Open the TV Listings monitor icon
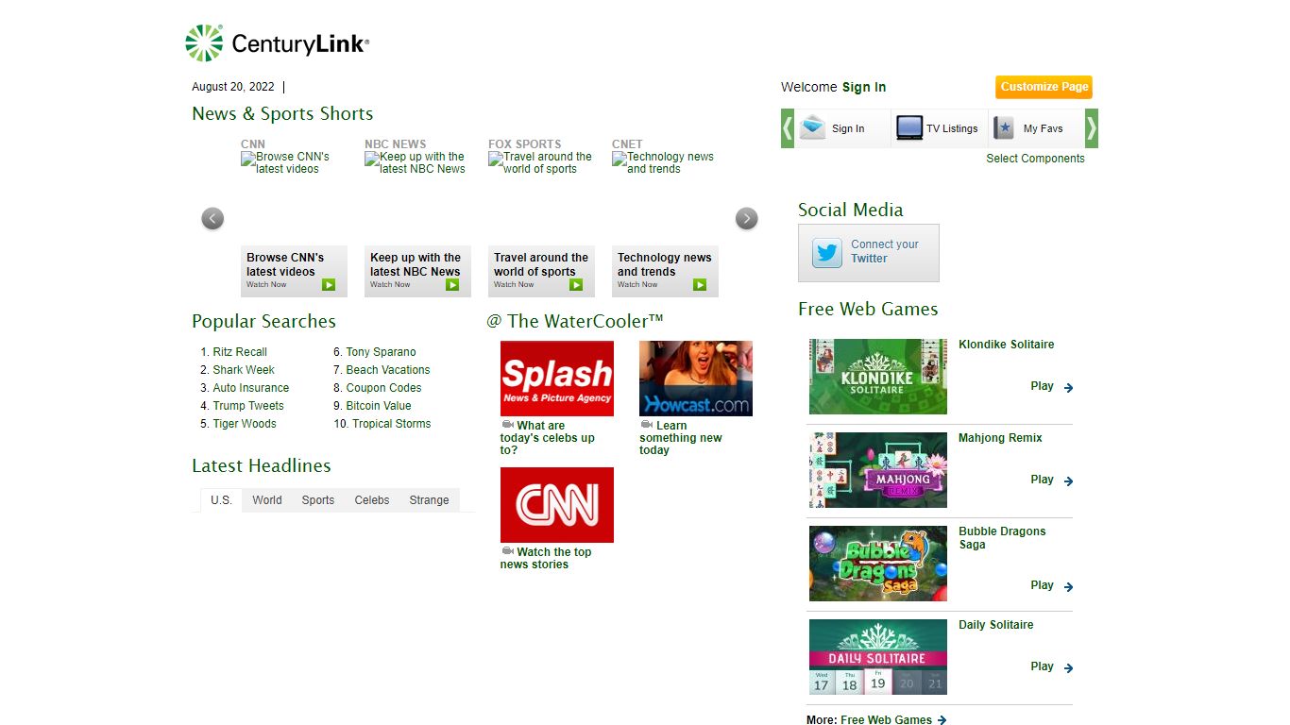The height and width of the screenshot is (725, 1290). tap(909, 127)
